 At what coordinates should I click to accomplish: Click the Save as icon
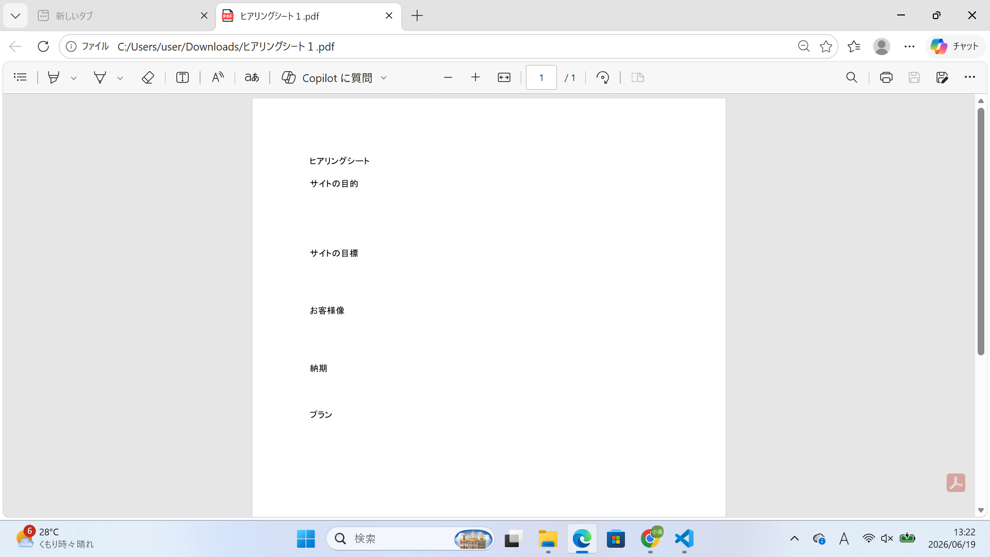click(942, 77)
